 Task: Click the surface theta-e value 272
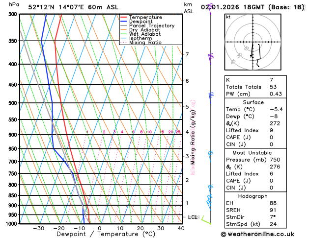pyautogui.click(x=275, y=123)
